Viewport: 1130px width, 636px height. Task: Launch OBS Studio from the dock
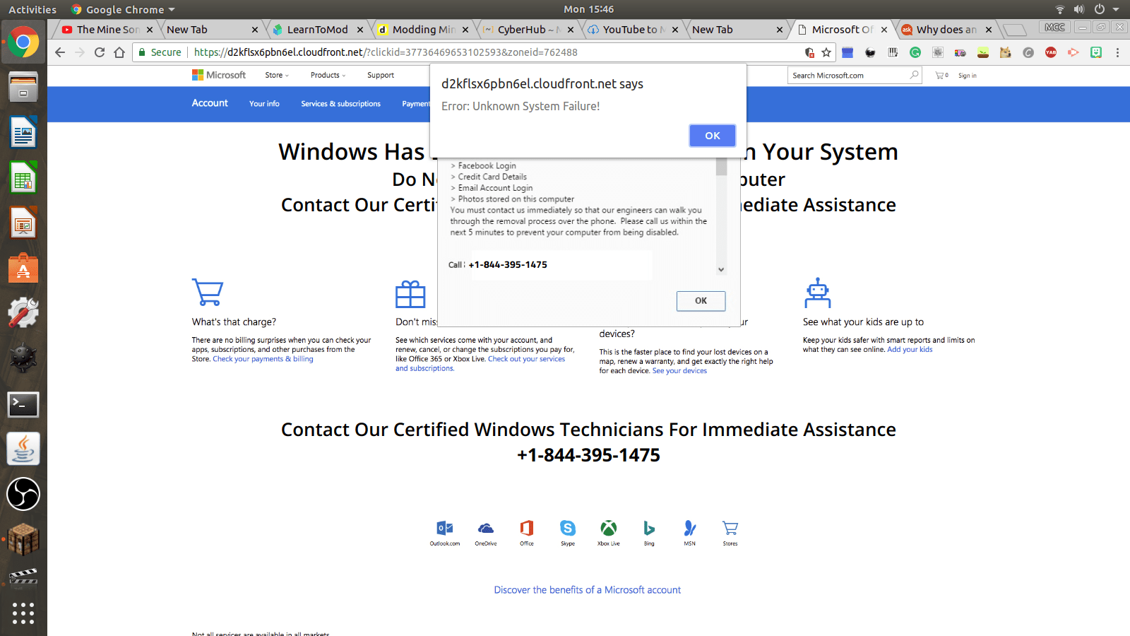23,494
